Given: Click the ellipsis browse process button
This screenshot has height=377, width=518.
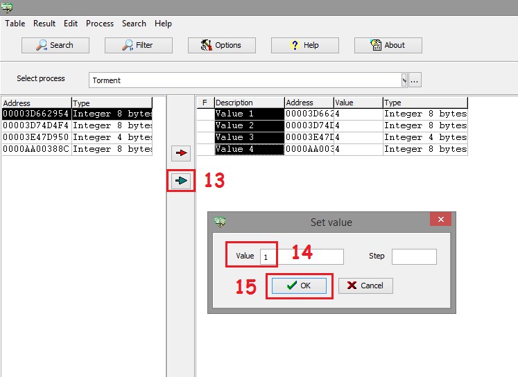Looking at the screenshot, I should pos(415,80).
